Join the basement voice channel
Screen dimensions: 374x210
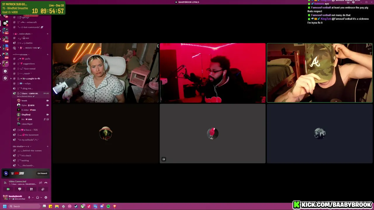coord(31,135)
